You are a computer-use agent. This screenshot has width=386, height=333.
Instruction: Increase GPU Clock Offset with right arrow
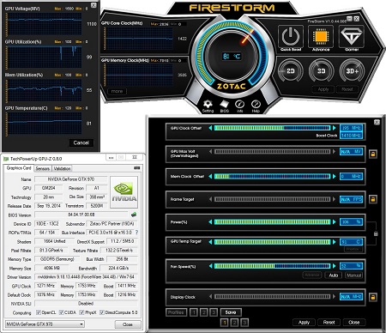tap(334, 128)
